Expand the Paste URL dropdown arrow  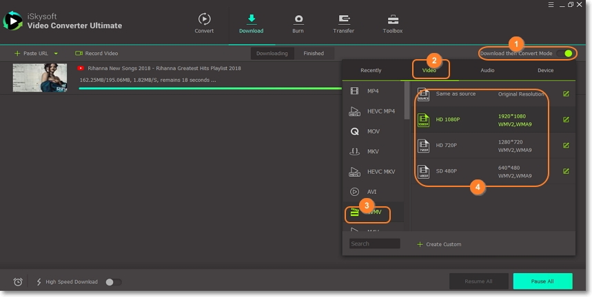(56, 53)
